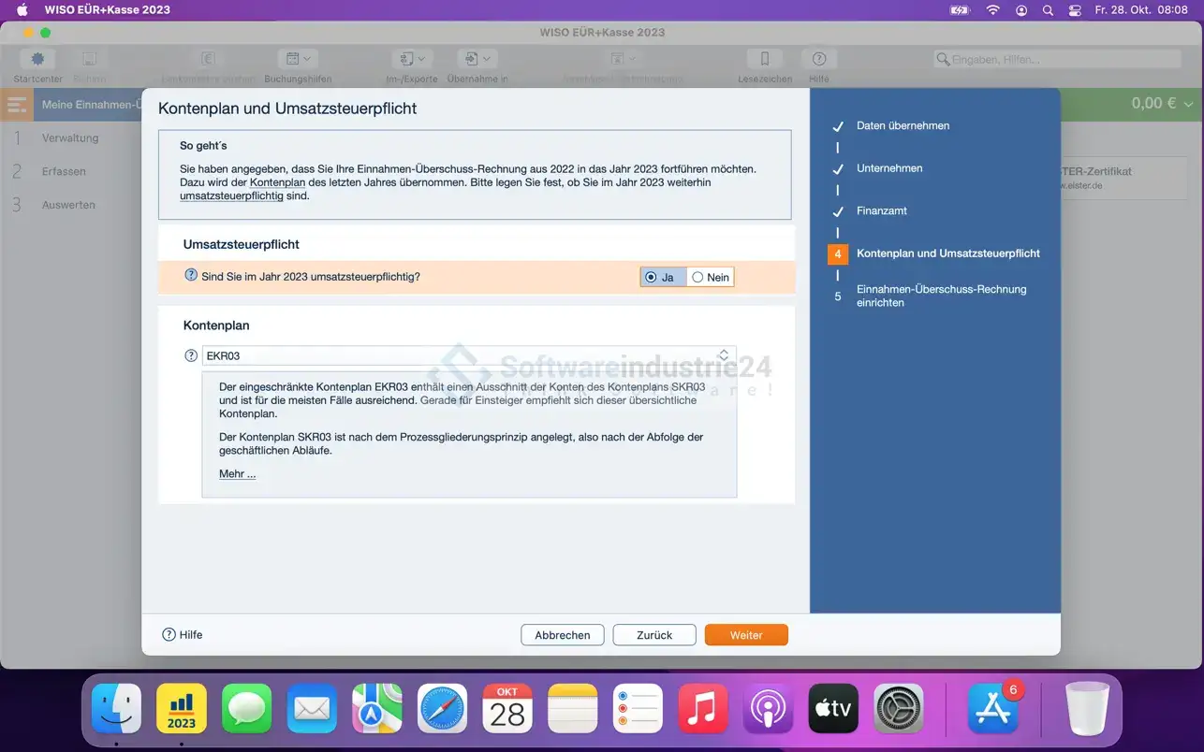Open the Auswerten sidebar section
The image size is (1204, 752).
(x=68, y=205)
